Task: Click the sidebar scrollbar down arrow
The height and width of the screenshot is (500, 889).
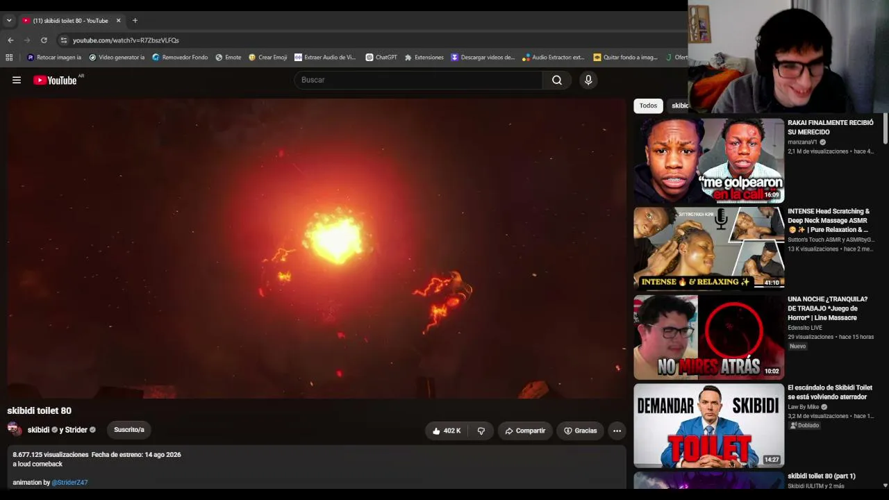Action: point(885,485)
